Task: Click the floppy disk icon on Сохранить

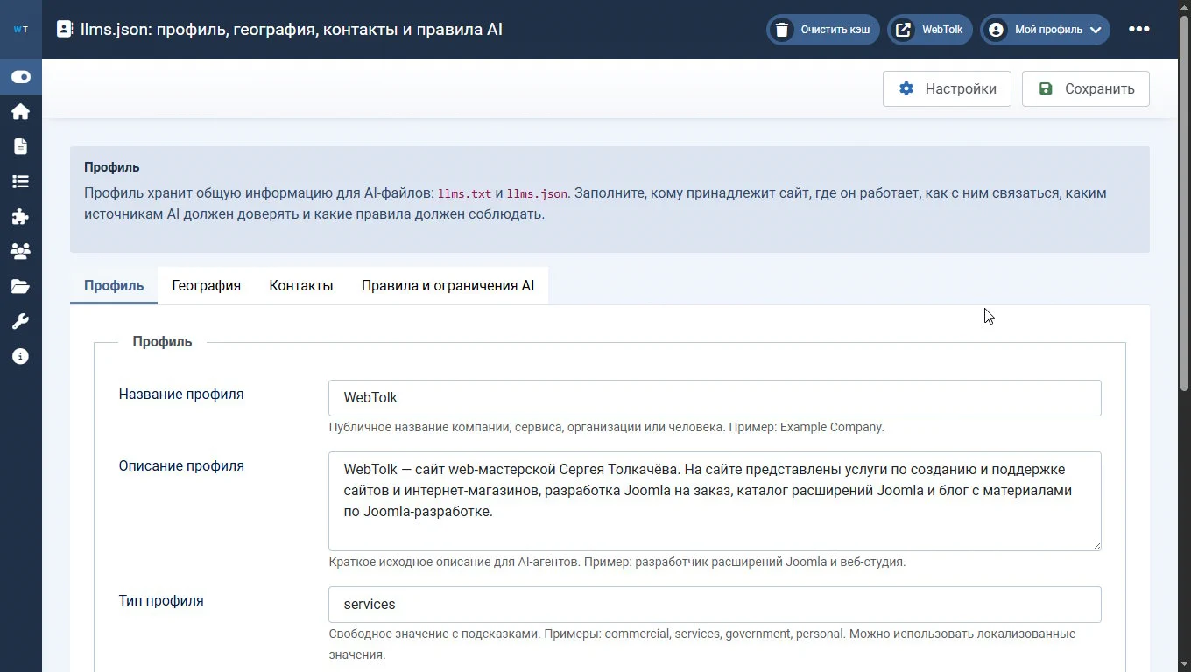Action: coord(1046,88)
